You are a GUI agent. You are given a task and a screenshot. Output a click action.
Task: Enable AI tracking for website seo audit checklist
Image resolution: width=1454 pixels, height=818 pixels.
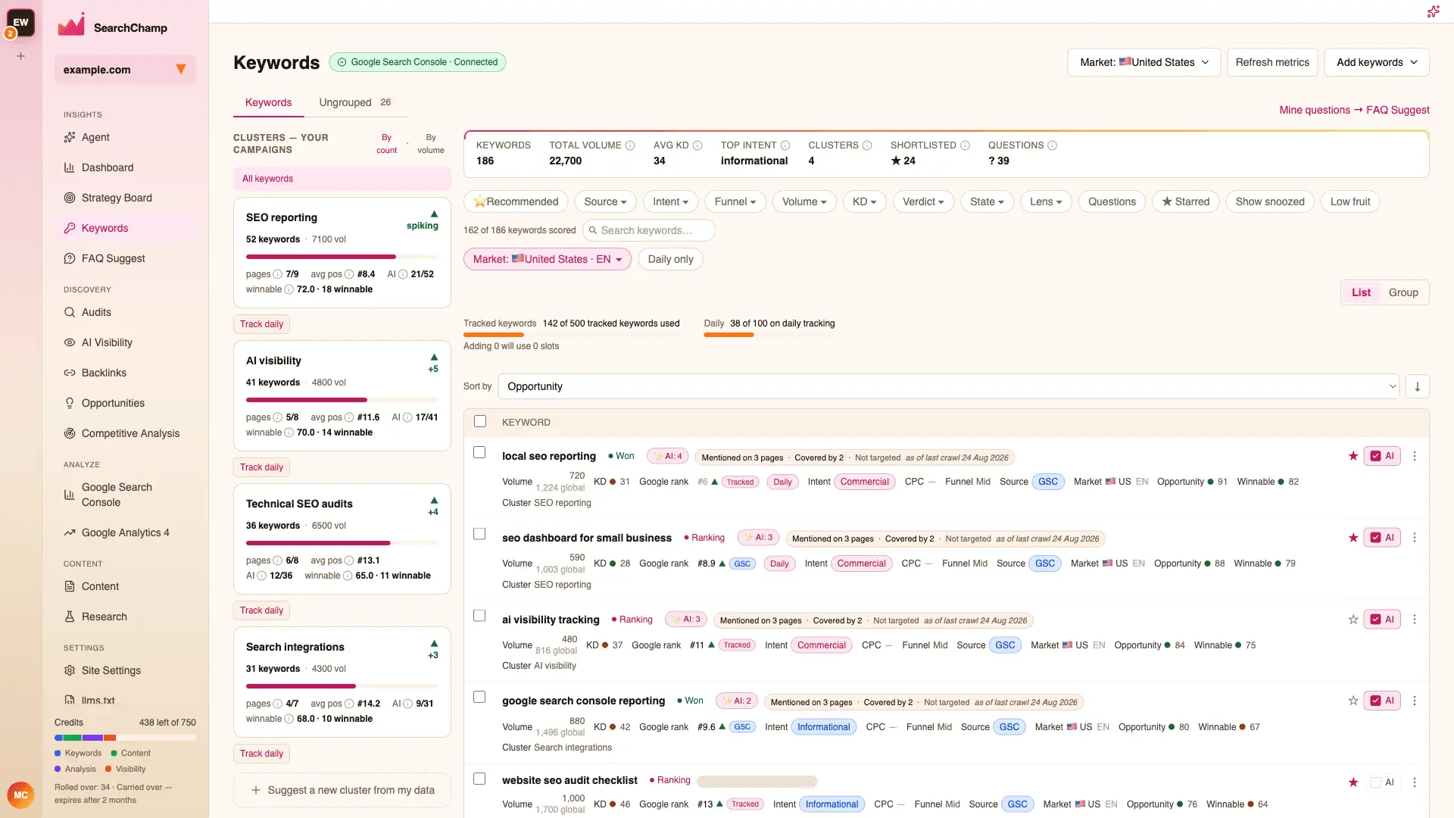[1382, 782]
